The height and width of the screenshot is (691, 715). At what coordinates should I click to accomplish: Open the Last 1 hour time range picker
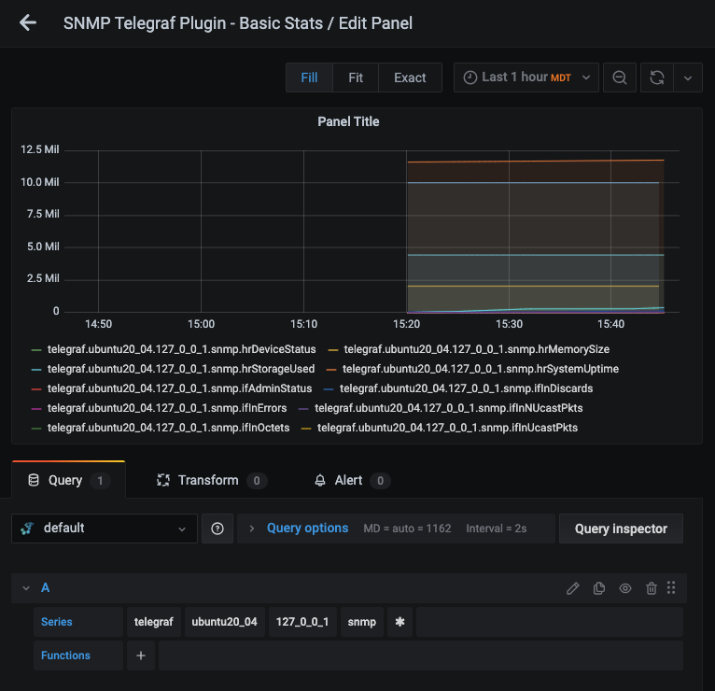pyautogui.click(x=526, y=78)
